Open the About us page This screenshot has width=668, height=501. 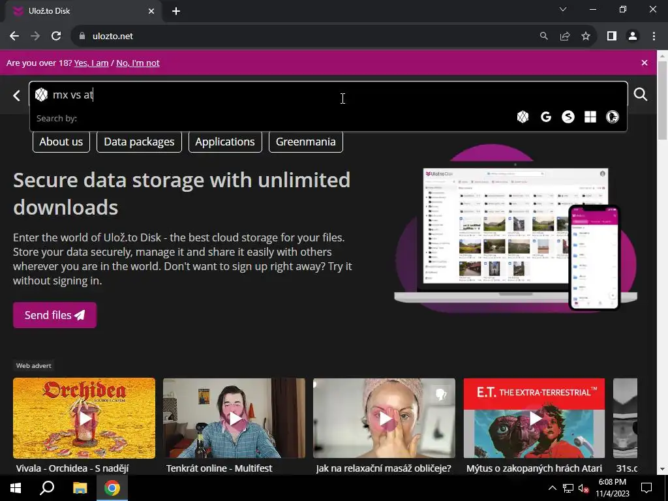[61, 142]
